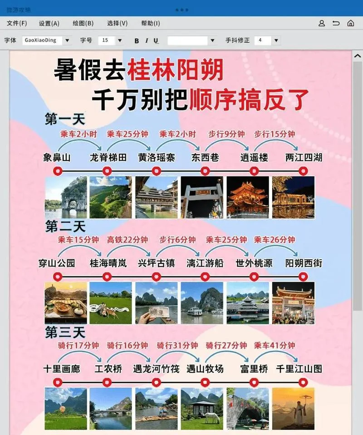The image size is (363, 435).
Task: Select the 漓江游船 photo thumbnail
Action: pyautogui.click(x=202, y=303)
